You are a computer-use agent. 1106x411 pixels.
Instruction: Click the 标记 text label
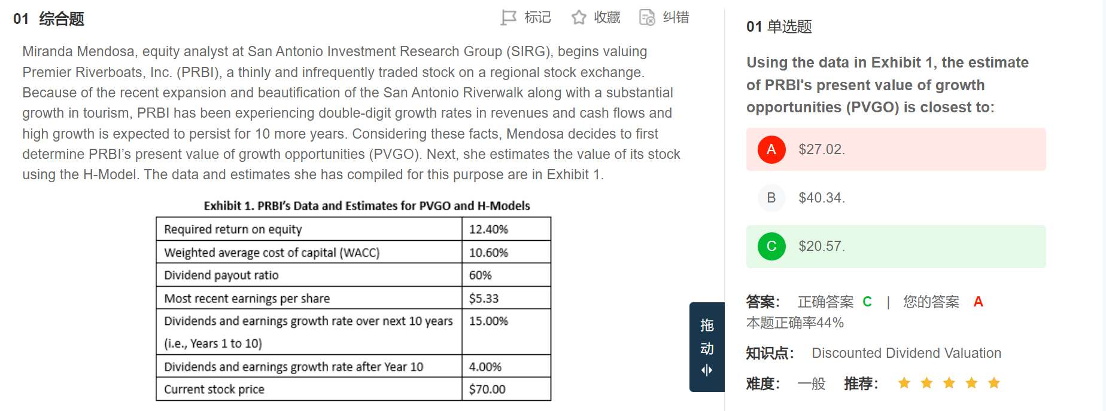[537, 18]
